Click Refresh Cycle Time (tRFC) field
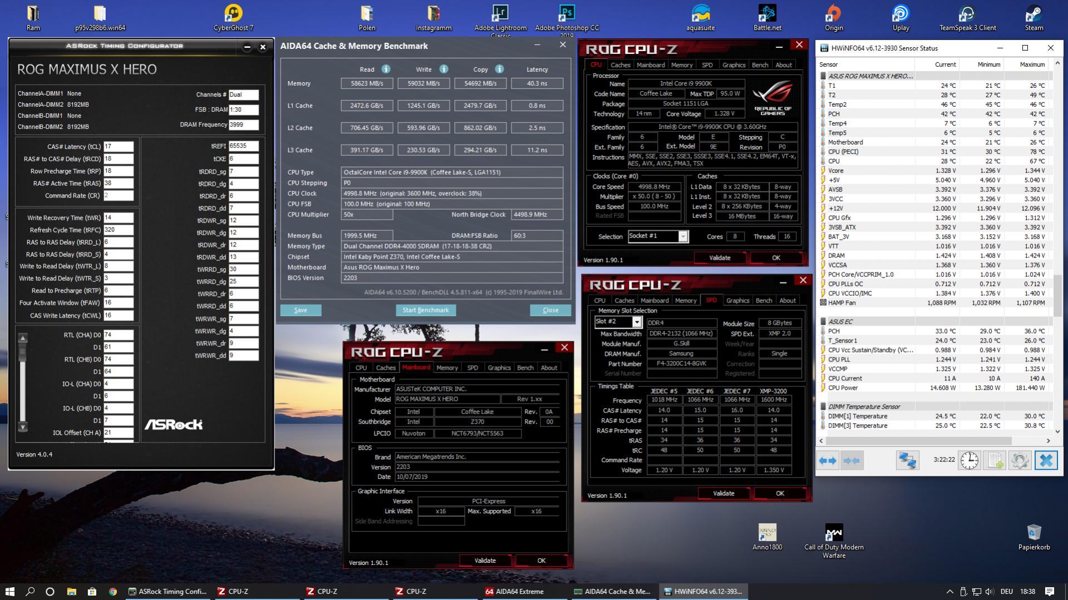This screenshot has height=600, width=1068. tap(118, 230)
